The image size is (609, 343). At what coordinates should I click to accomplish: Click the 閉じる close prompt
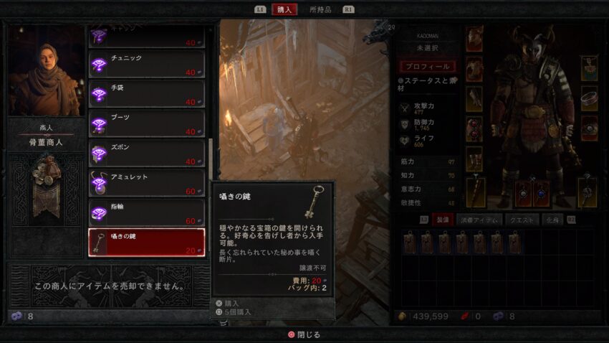(304, 334)
